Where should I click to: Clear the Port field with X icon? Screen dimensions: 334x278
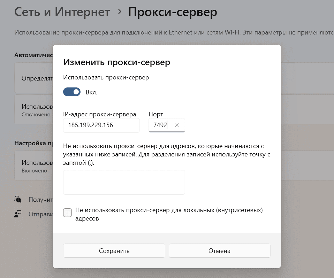[177, 125]
